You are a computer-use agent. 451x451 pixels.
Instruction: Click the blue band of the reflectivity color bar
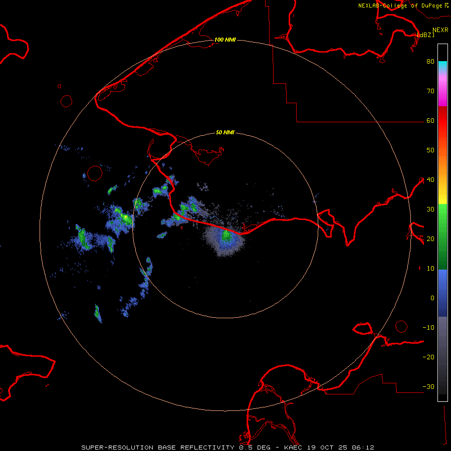(442, 293)
